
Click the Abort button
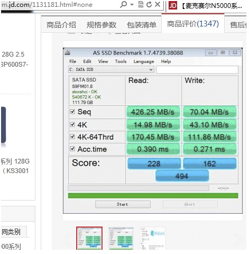coord(190,204)
